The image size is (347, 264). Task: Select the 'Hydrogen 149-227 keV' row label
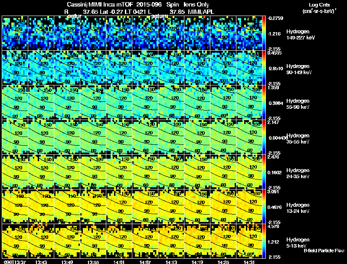(x=300, y=35)
